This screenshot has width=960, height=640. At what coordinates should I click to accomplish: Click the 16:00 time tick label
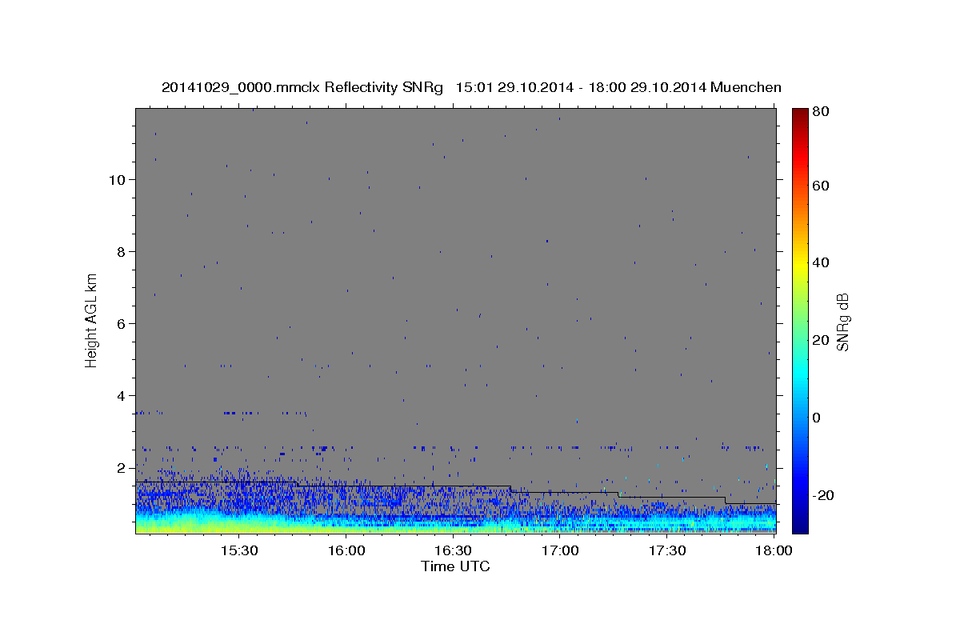[x=346, y=551]
